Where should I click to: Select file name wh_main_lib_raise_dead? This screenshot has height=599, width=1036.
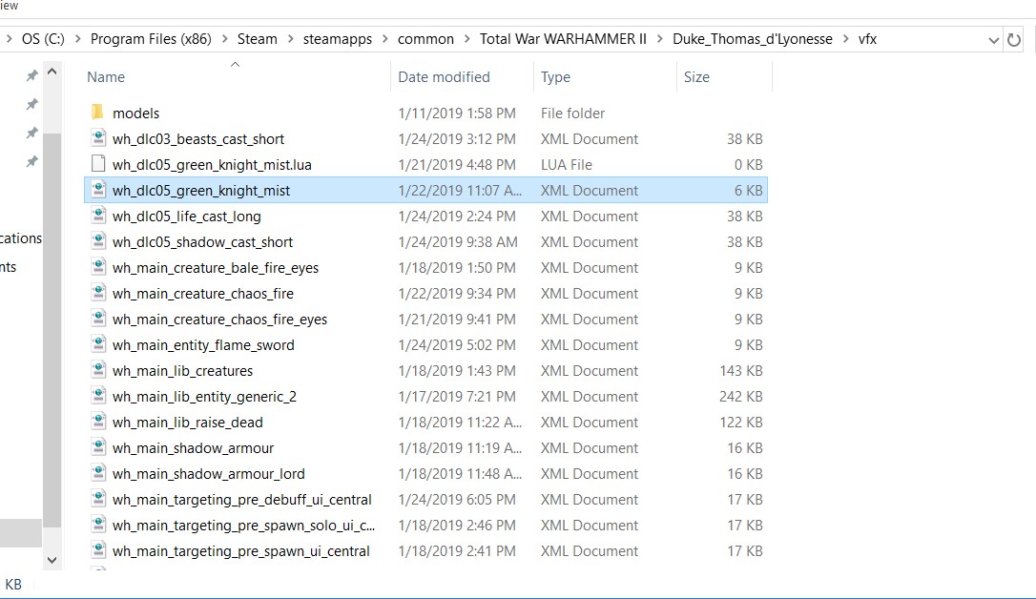pyautogui.click(x=188, y=422)
